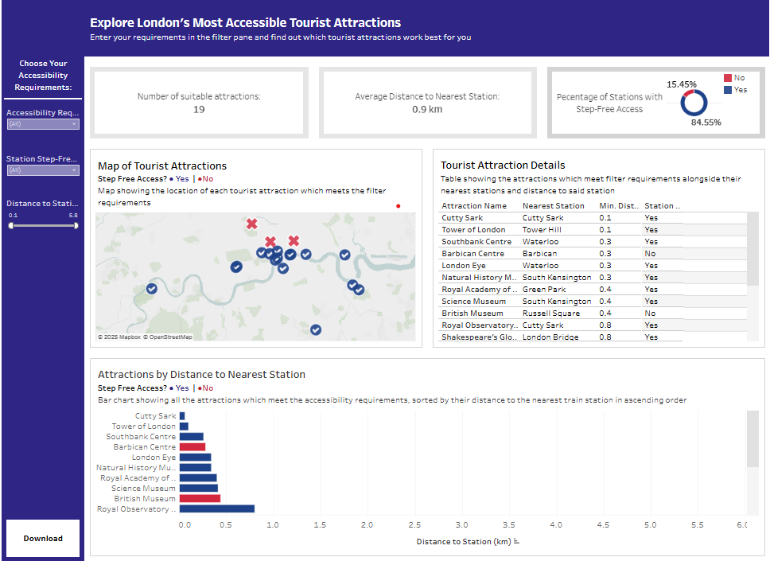770x561 pixels.
Task: Open the Station Step-Free filter dropdown
Action: [43, 170]
